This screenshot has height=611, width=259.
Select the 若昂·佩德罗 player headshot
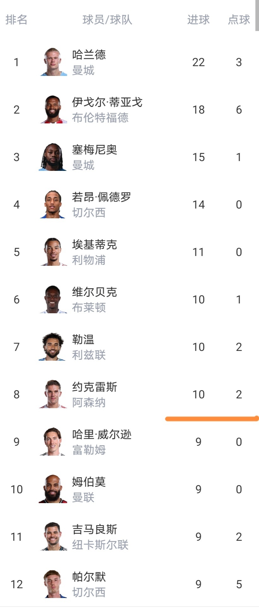click(53, 204)
